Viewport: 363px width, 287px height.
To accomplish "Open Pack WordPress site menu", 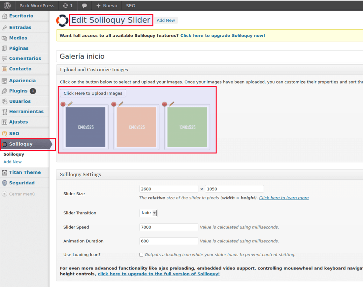I will click(37, 6).
